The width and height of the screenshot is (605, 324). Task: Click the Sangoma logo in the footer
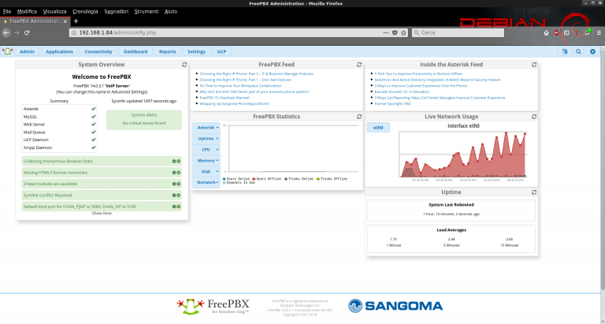(395, 306)
